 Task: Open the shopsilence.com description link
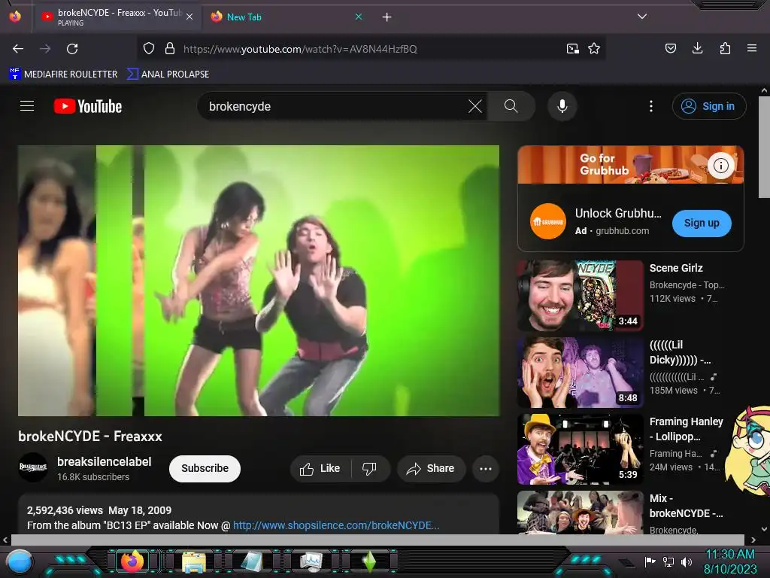tap(336, 525)
